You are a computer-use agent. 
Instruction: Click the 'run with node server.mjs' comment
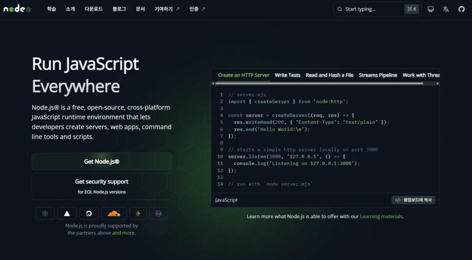pyautogui.click(x=270, y=184)
